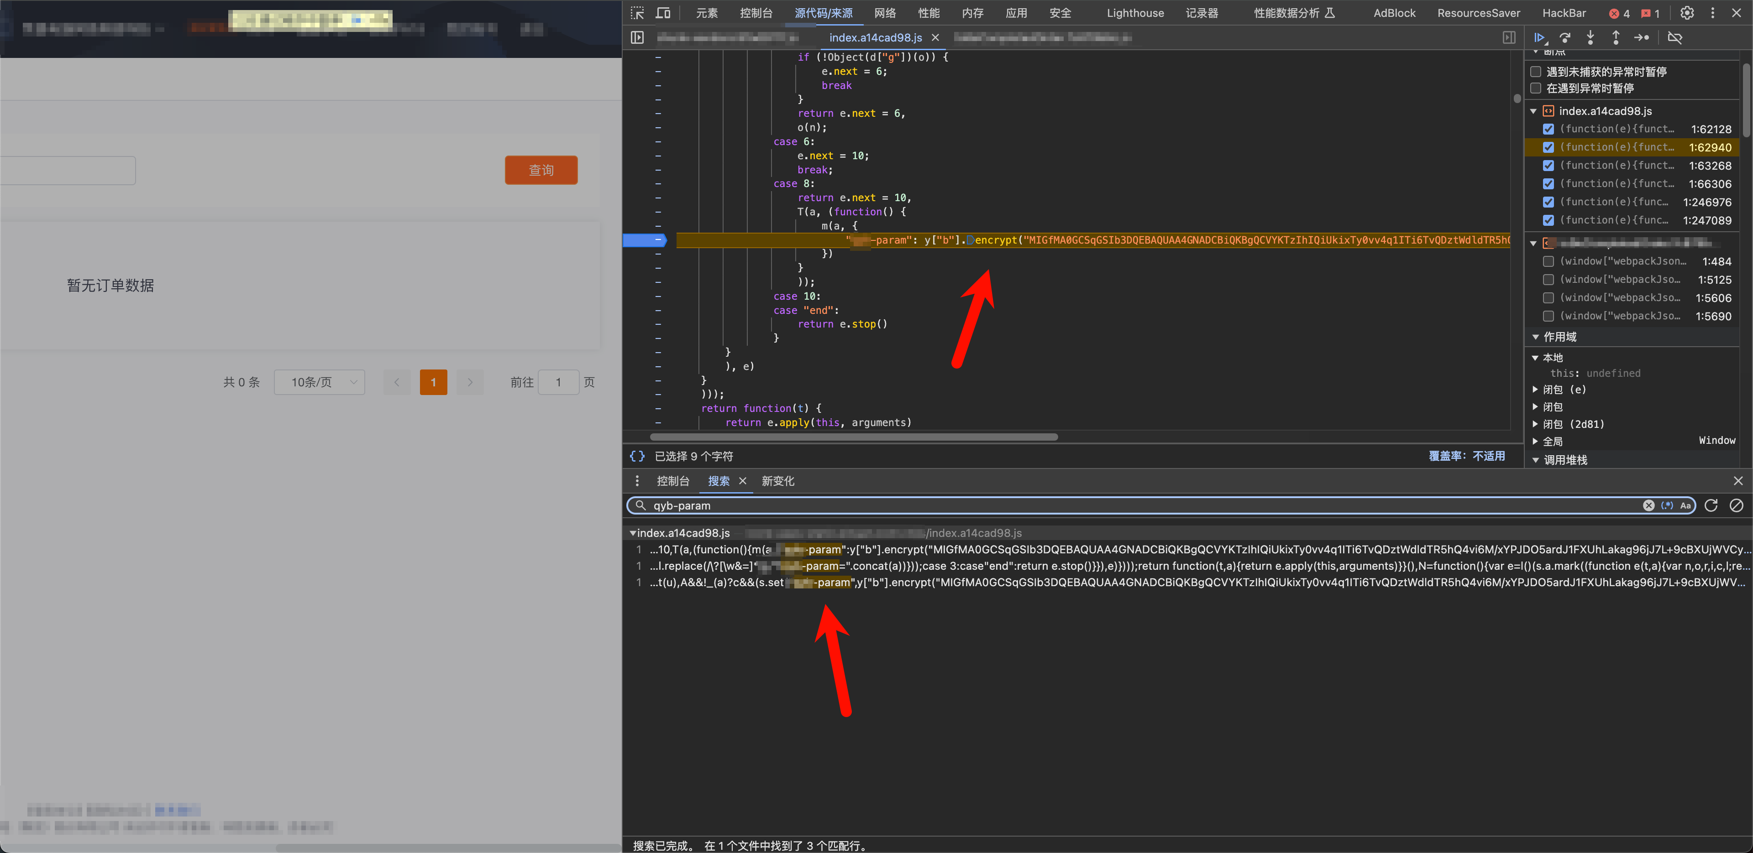Collapse the 本地 local scope
Screen dimensions: 1753x853
1535,358
